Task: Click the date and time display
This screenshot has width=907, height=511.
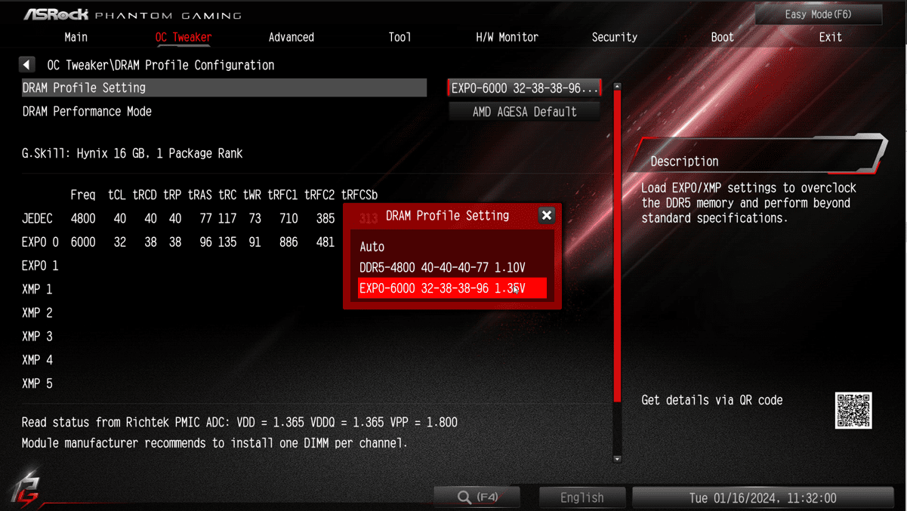Action: coord(763,497)
